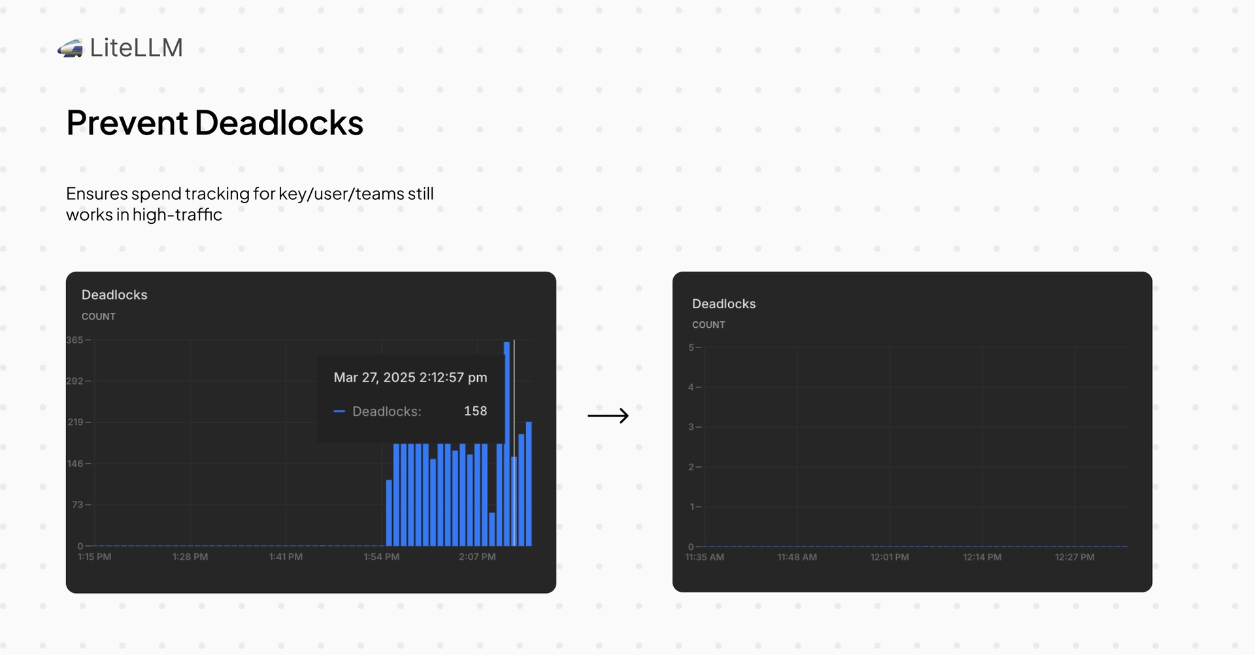This screenshot has width=1255, height=655.
Task: Select the rightmost blue bar in left chart
Action: (529, 483)
